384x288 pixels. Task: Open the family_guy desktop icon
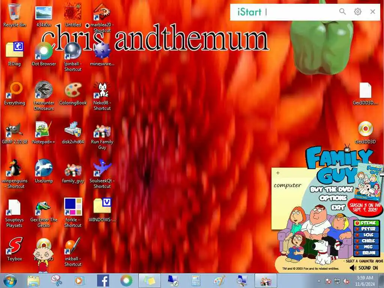click(73, 172)
